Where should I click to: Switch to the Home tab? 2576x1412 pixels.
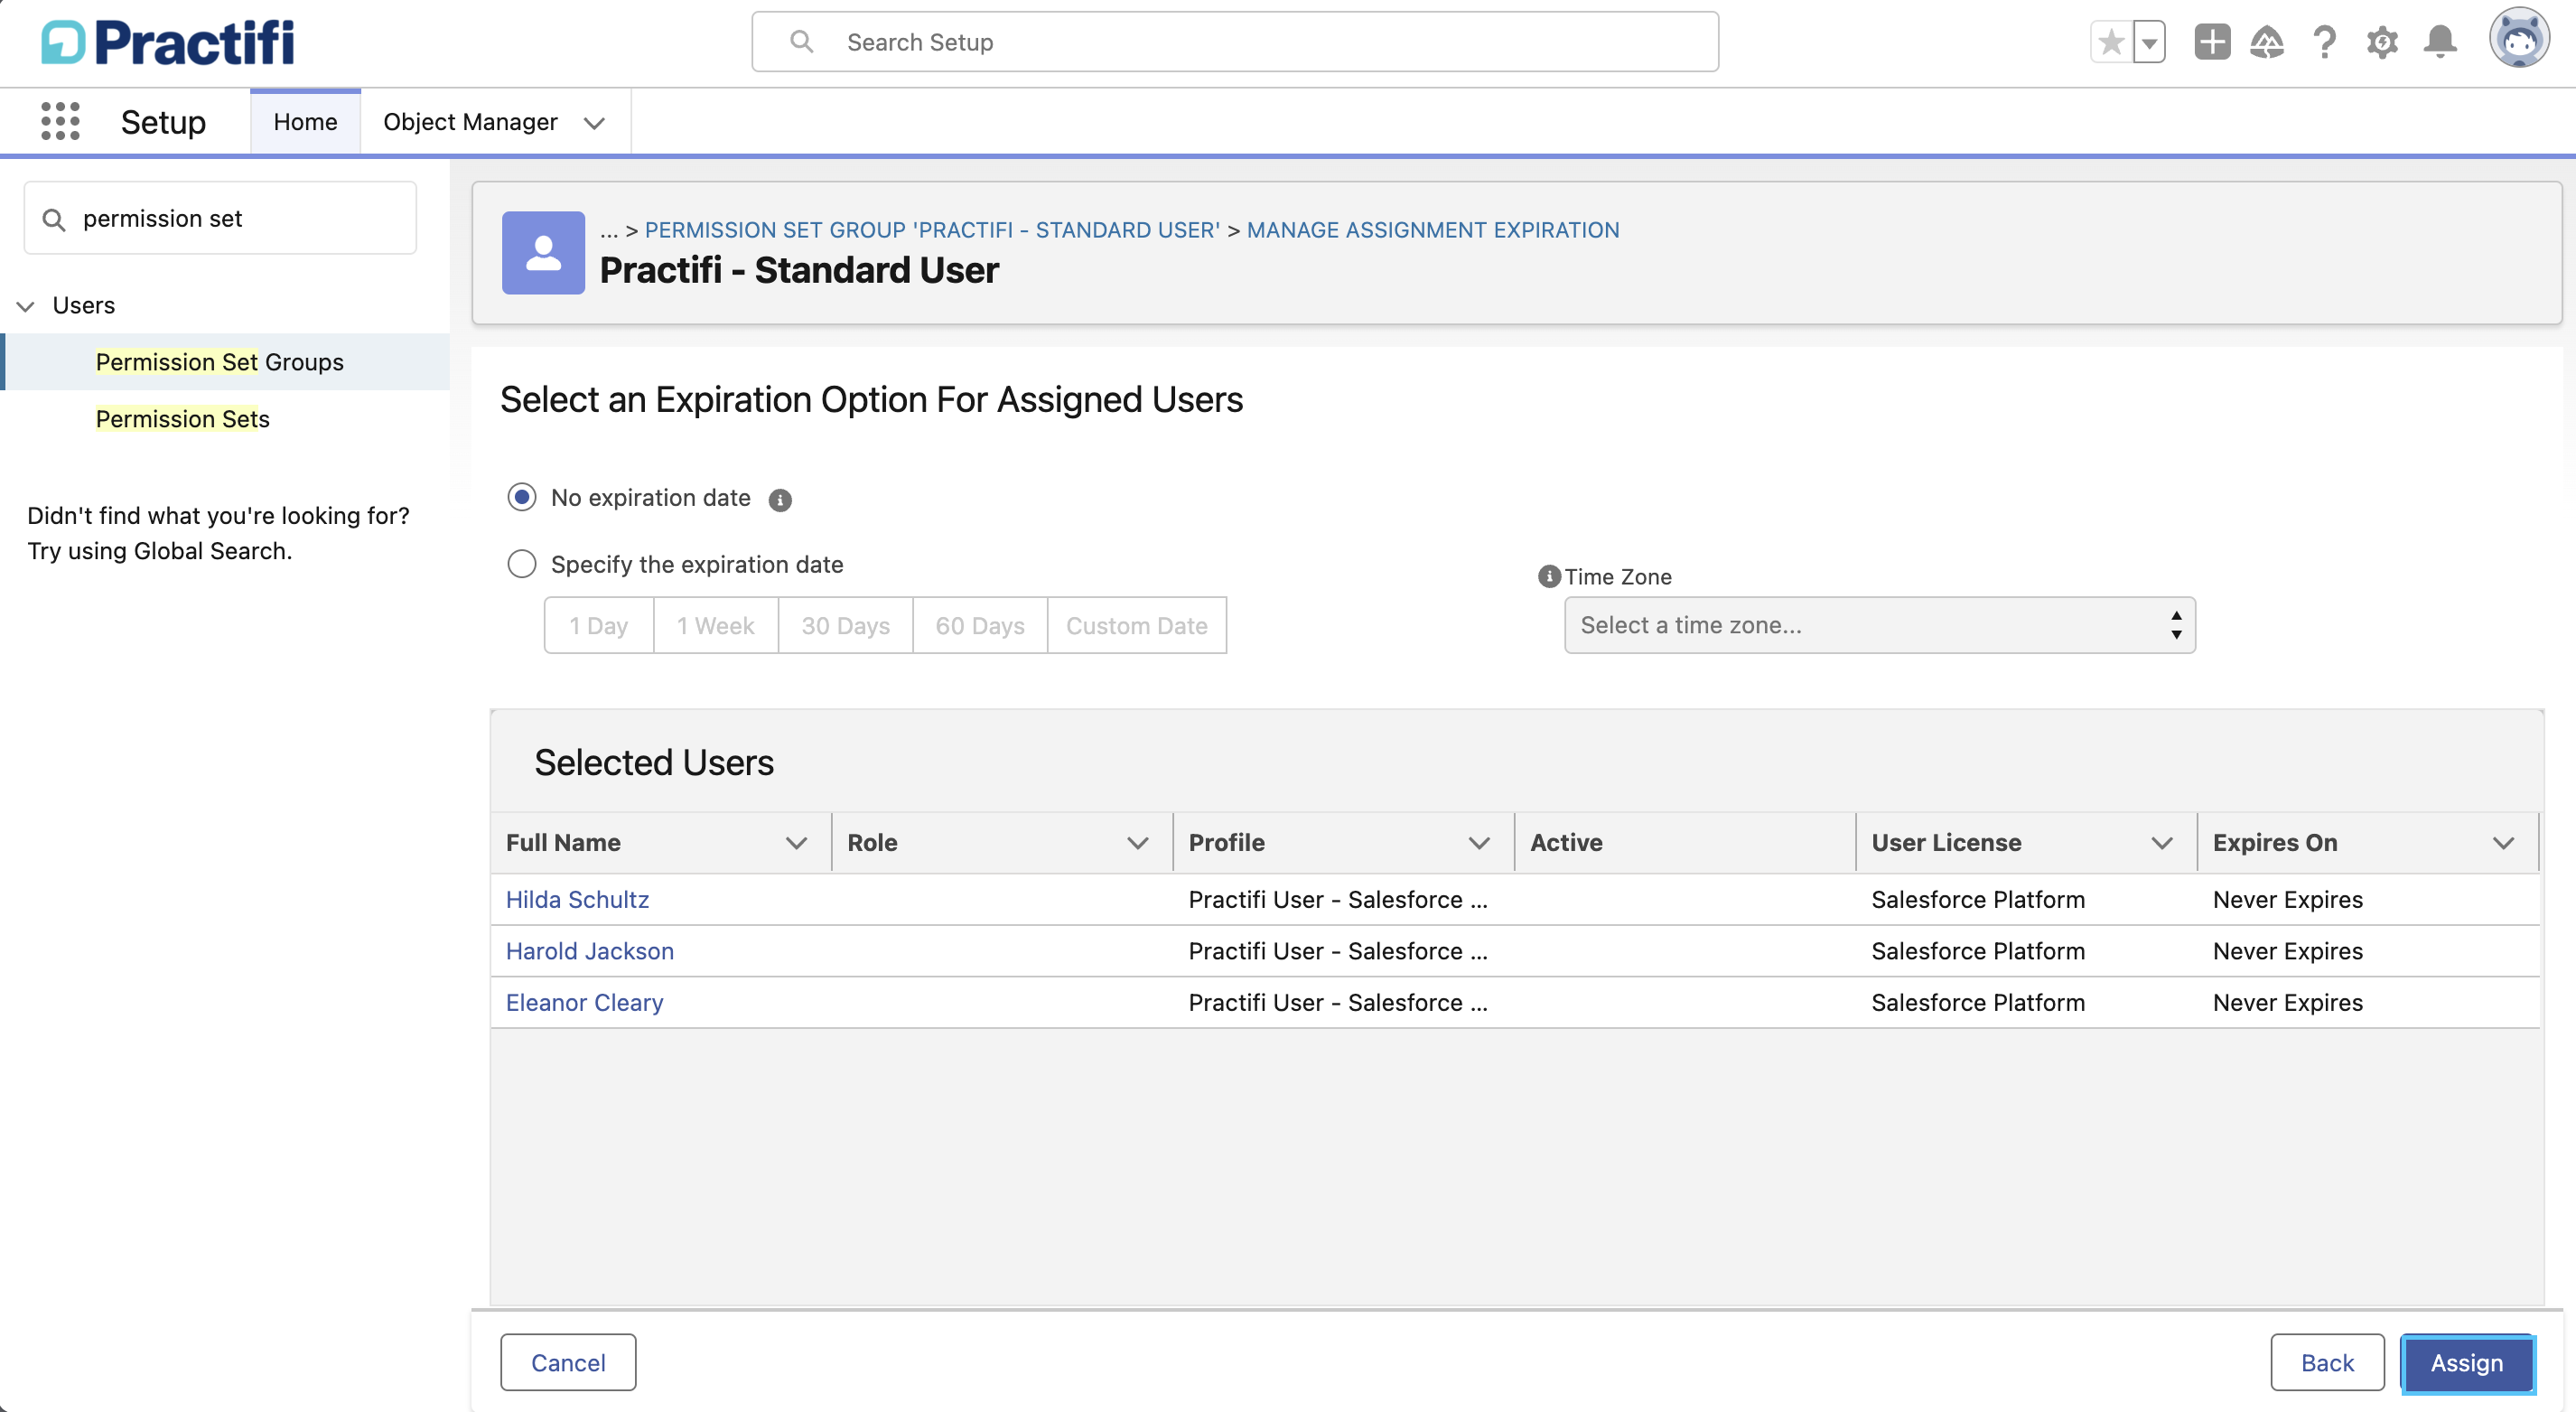tap(305, 121)
